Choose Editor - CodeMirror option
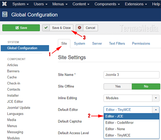The height and width of the screenshot is (140, 161). click(132, 123)
